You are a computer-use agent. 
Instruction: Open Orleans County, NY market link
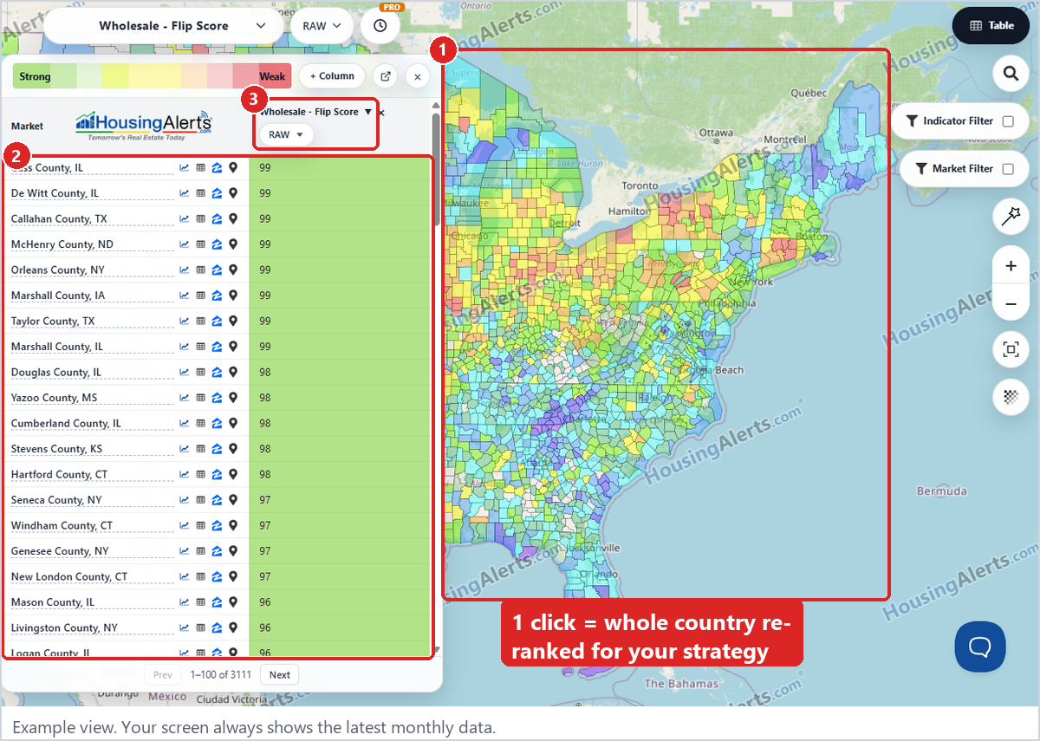57,270
